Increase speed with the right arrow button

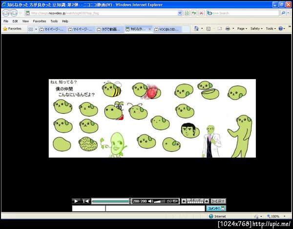point(207,201)
